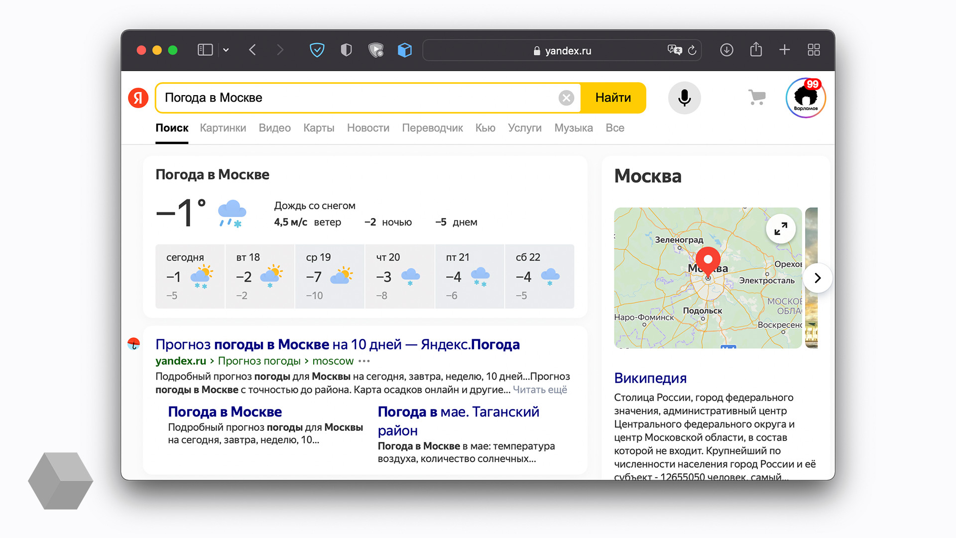
Task: Open the privacy report half-shield icon
Action: (346, 50)
